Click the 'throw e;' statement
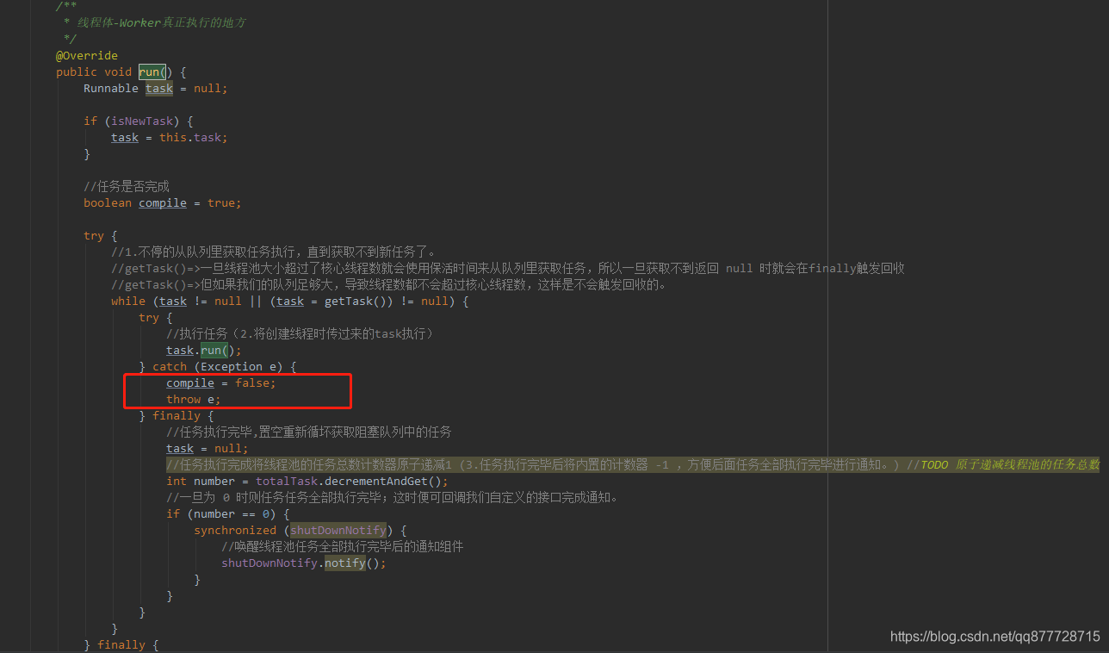The width and height of the screenshot is (1109, 653). 194,399
